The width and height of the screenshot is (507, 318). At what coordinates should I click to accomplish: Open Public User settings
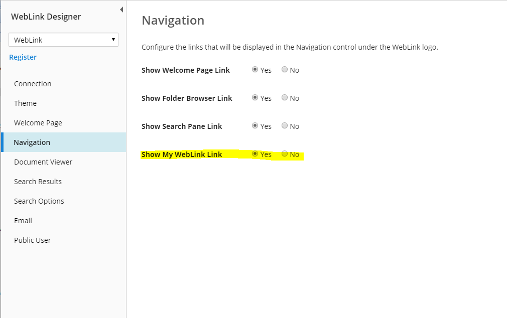pyautogui.click(x=32, y=240)
